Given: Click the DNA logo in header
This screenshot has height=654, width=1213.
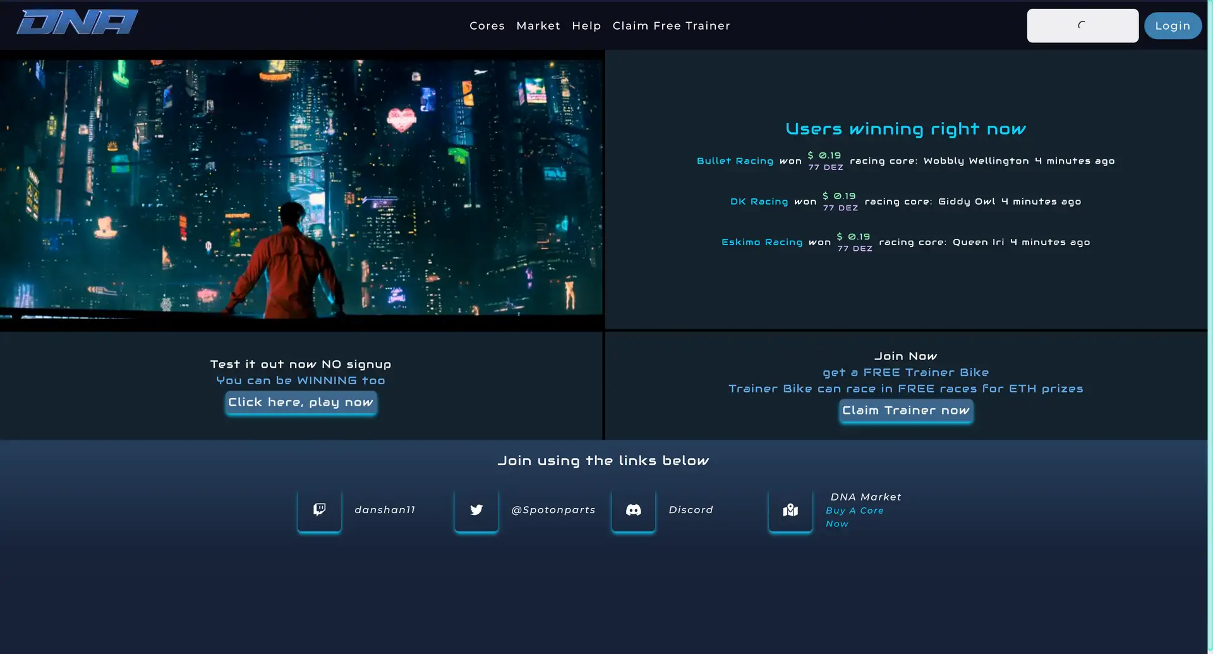Looking at the screenshot, I should 77,23.
